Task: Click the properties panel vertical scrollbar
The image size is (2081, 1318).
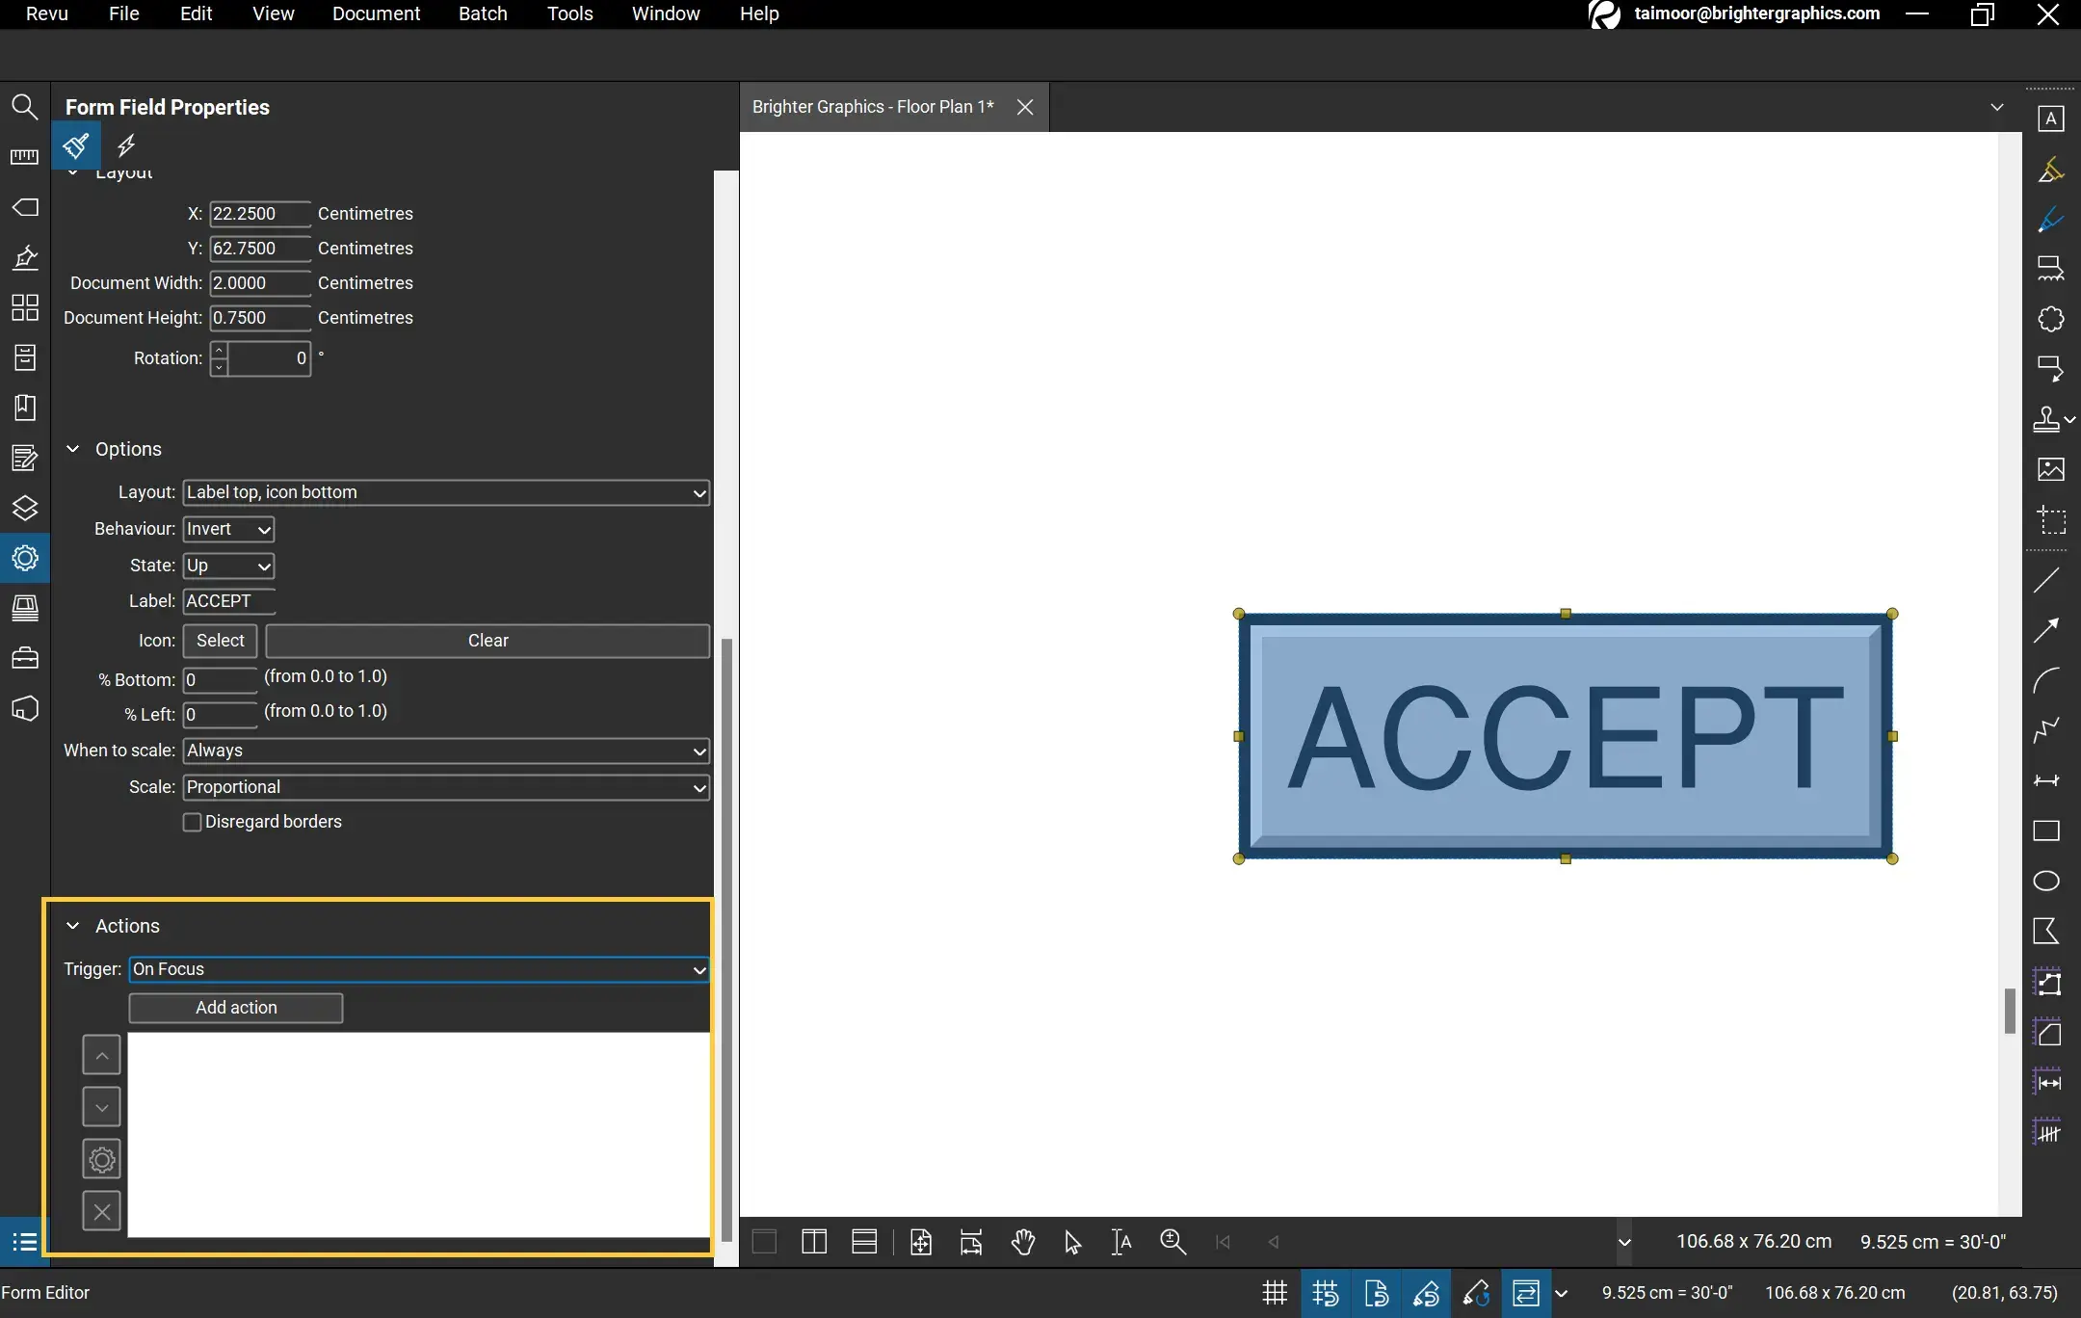Action: coord(727,939)
